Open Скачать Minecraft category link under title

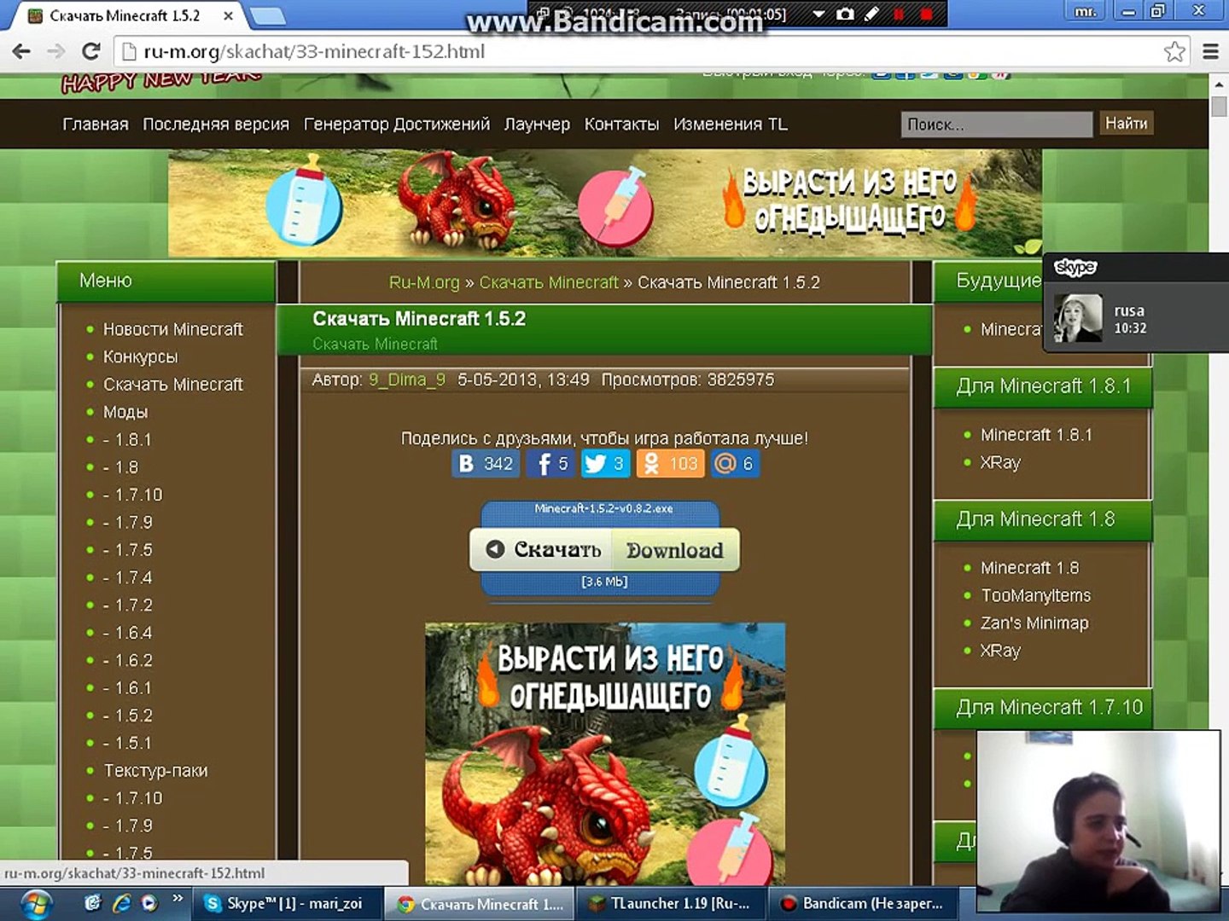pos(375,344)
